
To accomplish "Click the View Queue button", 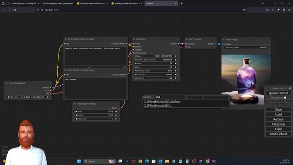I will point(285,101).
